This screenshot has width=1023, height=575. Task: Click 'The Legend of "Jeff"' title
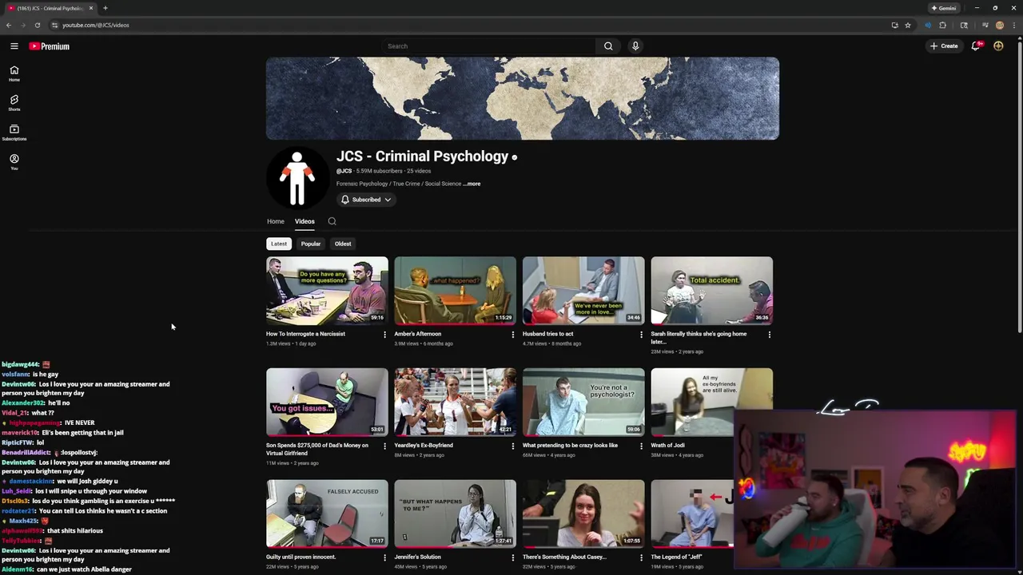676,557
